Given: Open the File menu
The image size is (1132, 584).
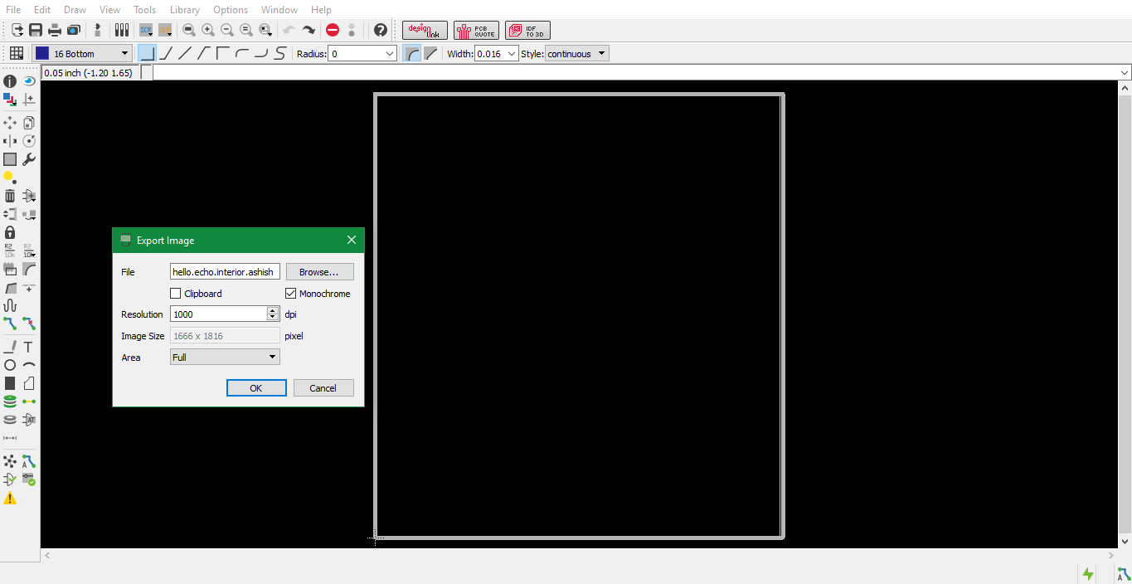Looking at the screenshot, I should pos(13,10).
